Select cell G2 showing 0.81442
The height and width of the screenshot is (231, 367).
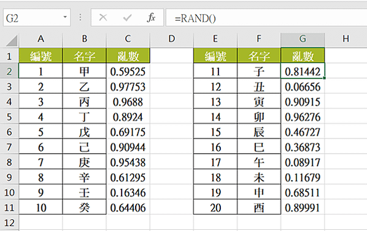pyautogui.click(x=303, y=71)
